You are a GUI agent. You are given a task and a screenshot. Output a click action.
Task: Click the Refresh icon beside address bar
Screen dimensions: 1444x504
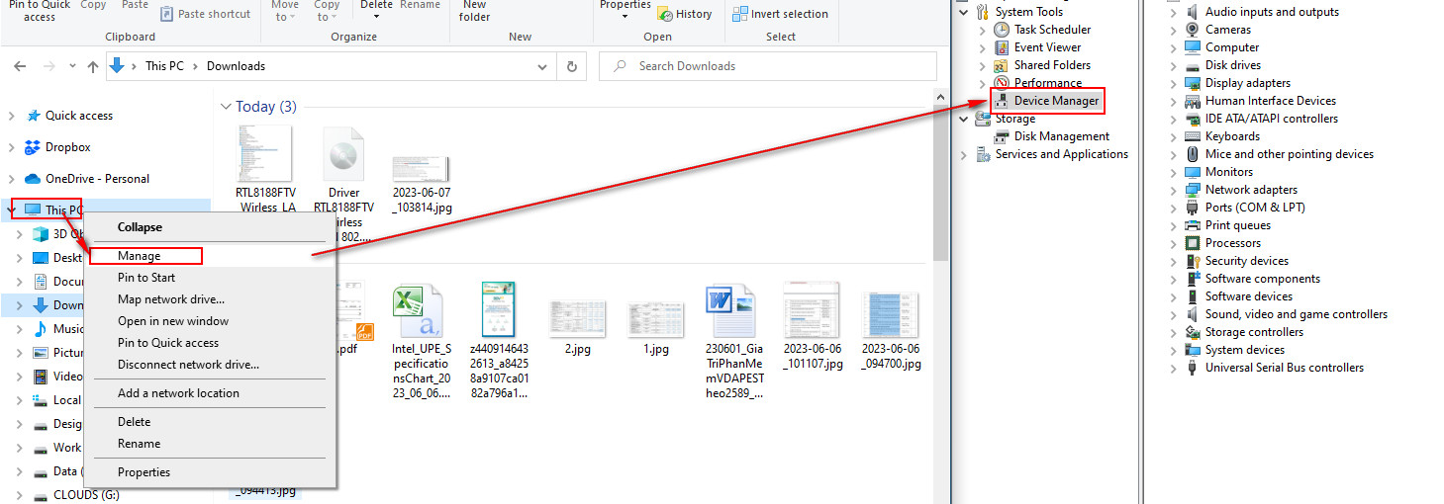tap(571, 66)
